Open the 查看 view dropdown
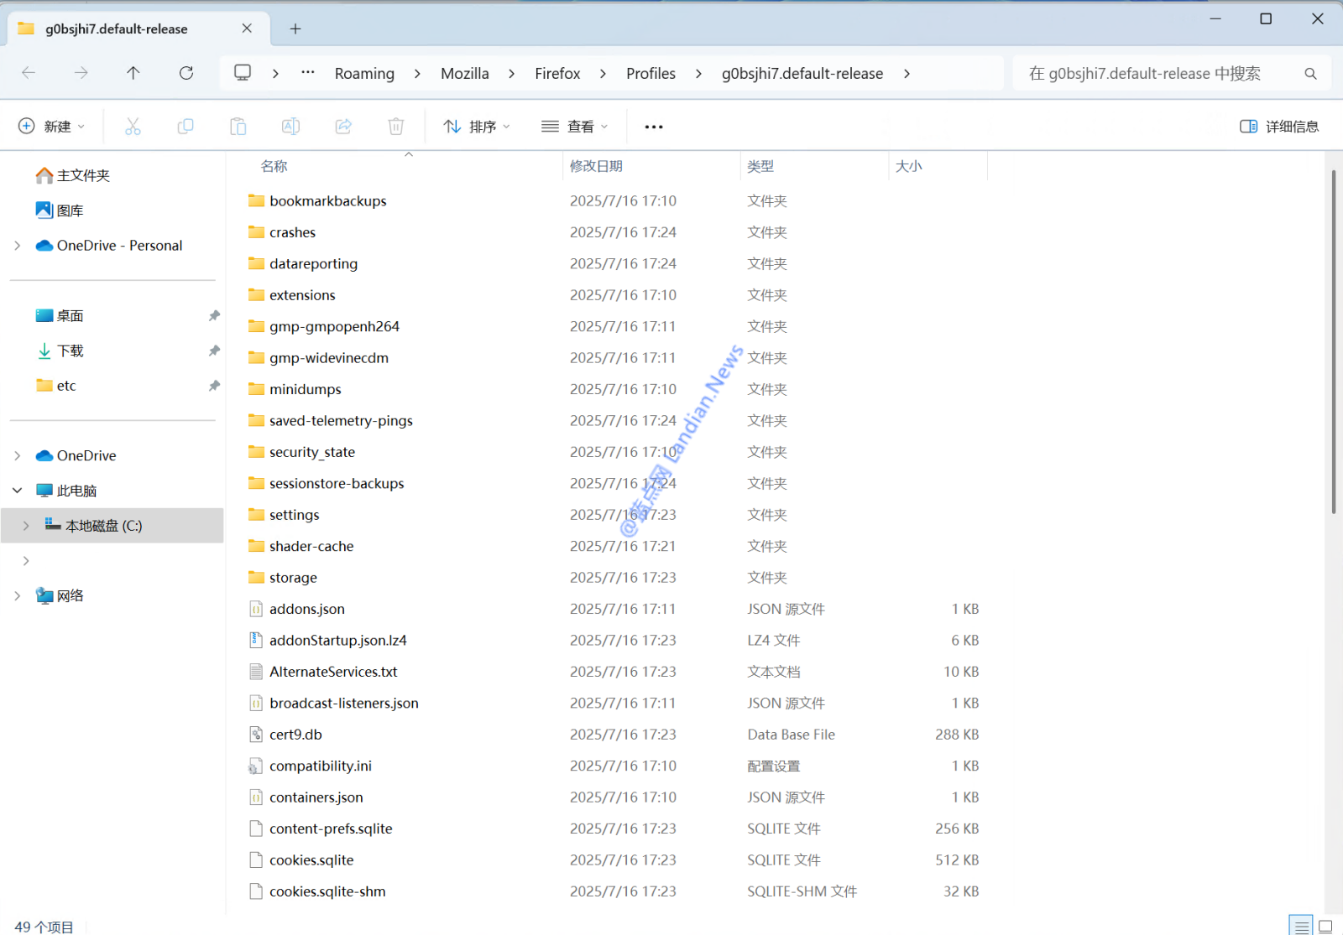The height and width of the screenshot is (935, 1343). tap(574, 127)
